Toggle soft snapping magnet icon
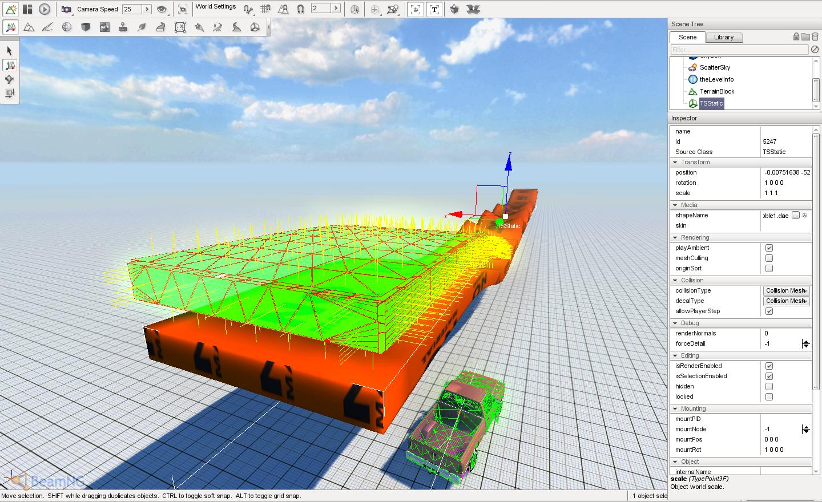Viewport: 822px width, 502px height. click(301, 9)
